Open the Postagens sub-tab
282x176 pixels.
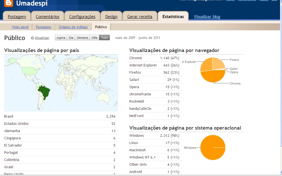[43, 27]
